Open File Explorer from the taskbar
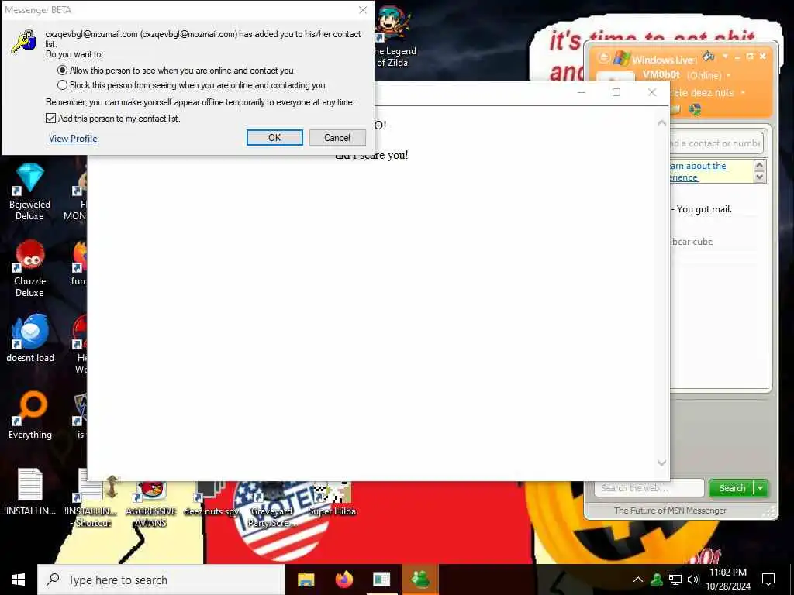 (x=306, y=580)
